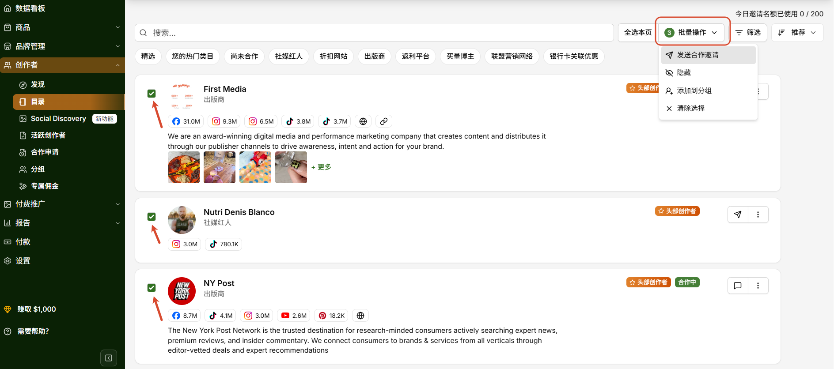Open the 推荐 sort dropdown
The width and height of the screenshot is (834, 369).
click(x=797, y=33)
